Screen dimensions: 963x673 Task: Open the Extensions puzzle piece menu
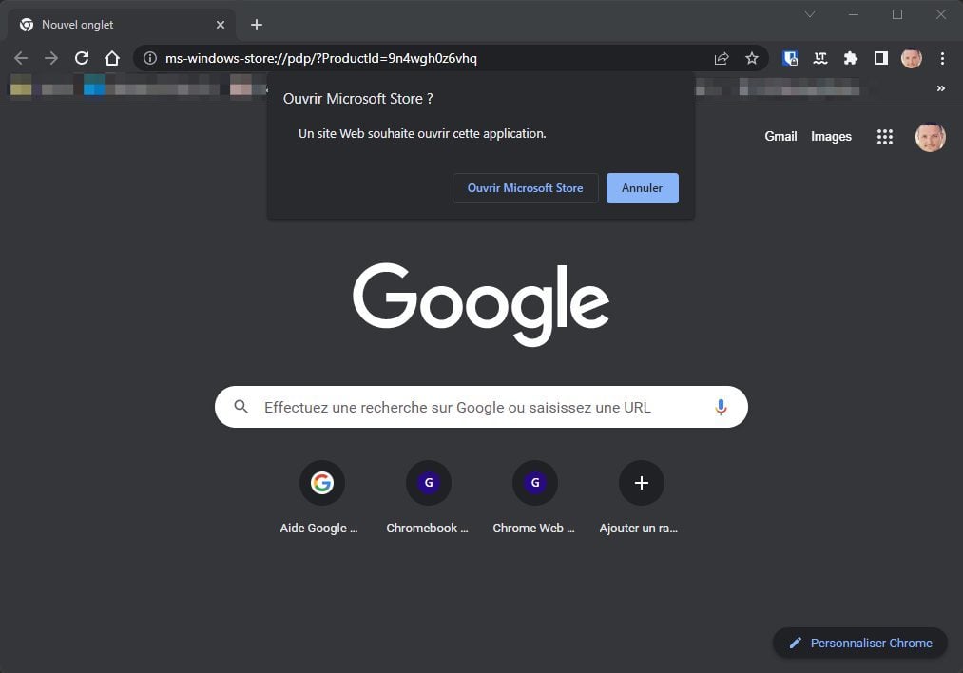(851, 58)
